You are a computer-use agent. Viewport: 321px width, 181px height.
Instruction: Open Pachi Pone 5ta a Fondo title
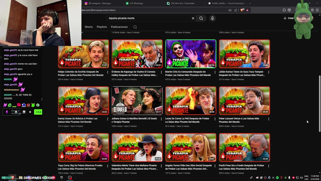pyautogui.click(x=242, y=167)
